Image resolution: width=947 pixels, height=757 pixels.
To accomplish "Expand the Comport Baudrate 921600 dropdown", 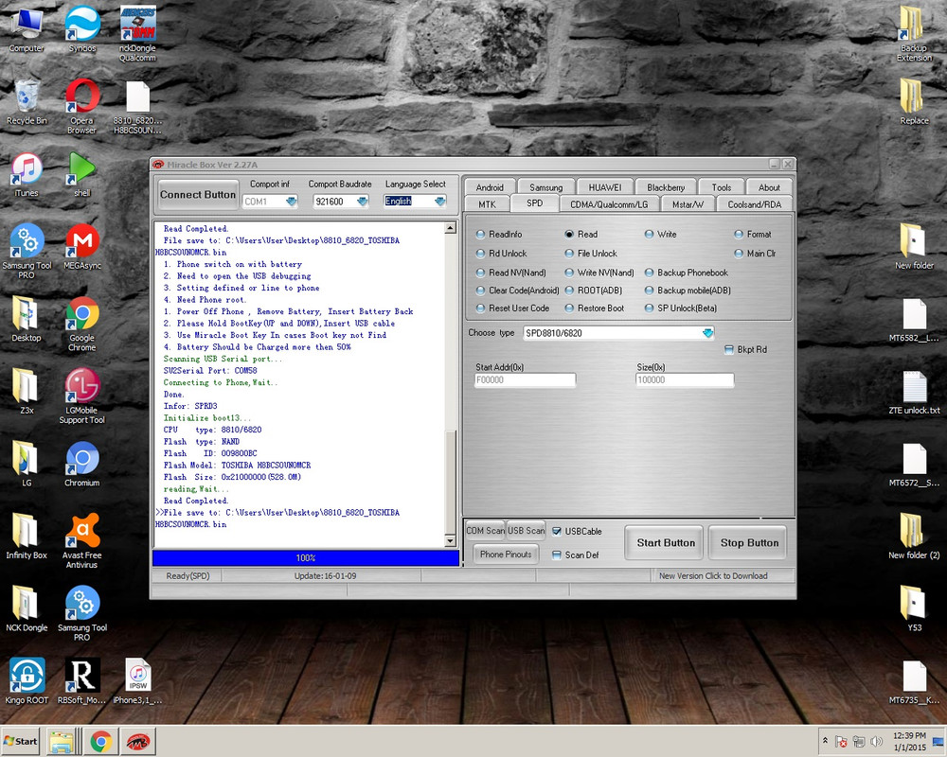I will pyautogui.click(x=363, y=201).
